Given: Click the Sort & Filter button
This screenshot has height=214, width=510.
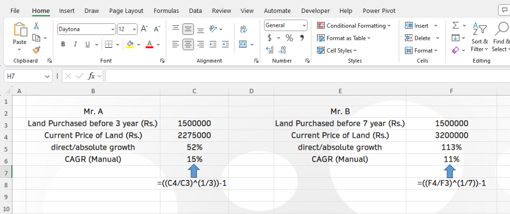Looking at the screenshot, I should pos(480,37).
